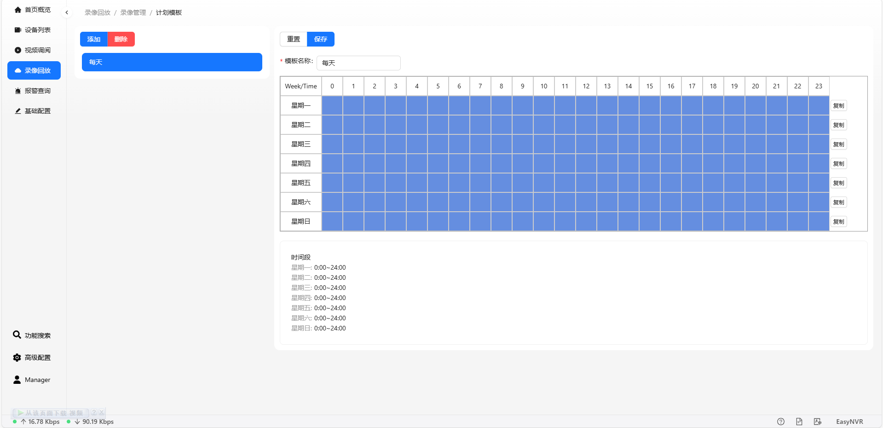Click the blue 保存 save button

[x=321, y=39]
